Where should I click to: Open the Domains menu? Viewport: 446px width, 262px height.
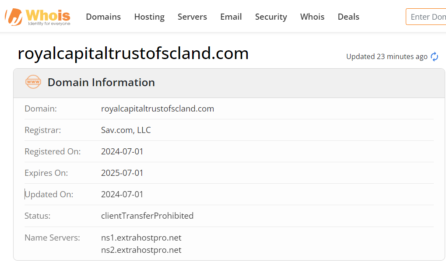[103, 17]
